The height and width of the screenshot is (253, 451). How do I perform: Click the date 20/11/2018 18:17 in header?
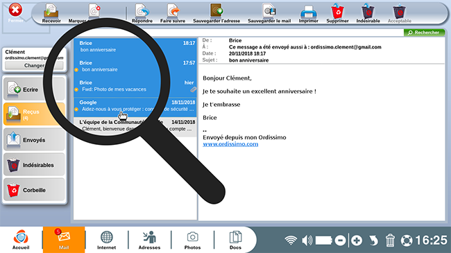[x=248, y=53]
